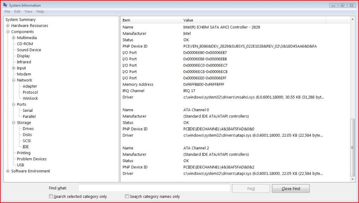359x203 pixels.
Task: Click the Find button
Action: tap(251, 189)
